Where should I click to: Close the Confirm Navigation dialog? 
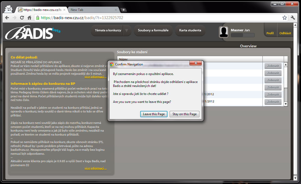196,63
